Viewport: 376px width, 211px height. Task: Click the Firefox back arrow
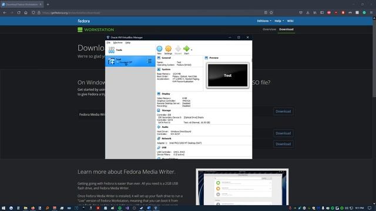pyautogui.click(x=5, y=12)
